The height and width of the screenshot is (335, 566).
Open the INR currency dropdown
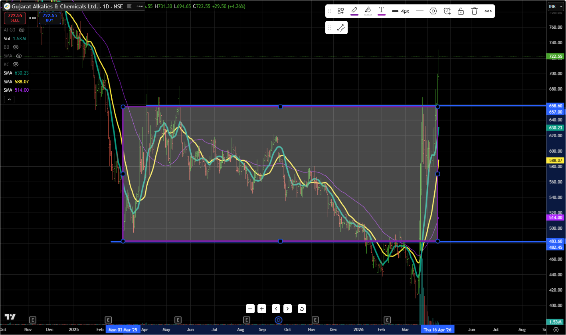(x=556, y=6)
